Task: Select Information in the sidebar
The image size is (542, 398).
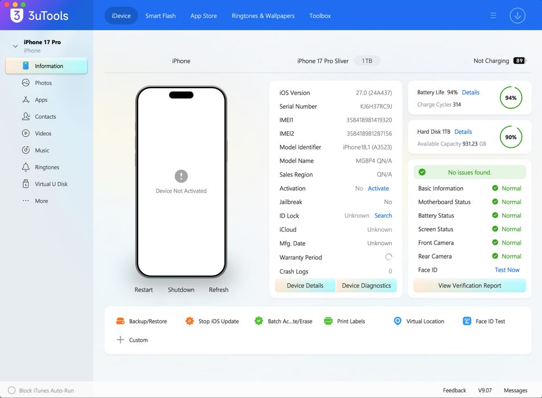Action: coord(46,65)
